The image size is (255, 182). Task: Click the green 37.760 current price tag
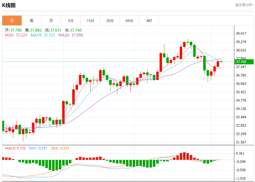(x=244, y=62)
